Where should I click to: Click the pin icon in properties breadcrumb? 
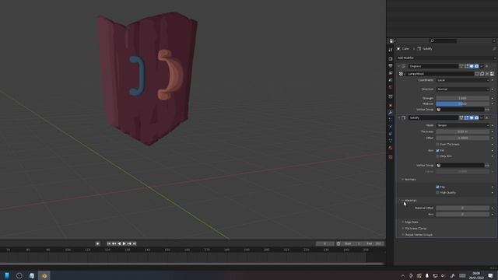click(x=494, y=48)
